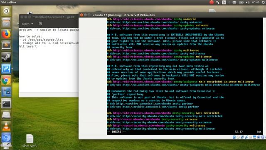Click the 'problem --> Unable to locate' line
266x150 pixels.
click(49, 30)
